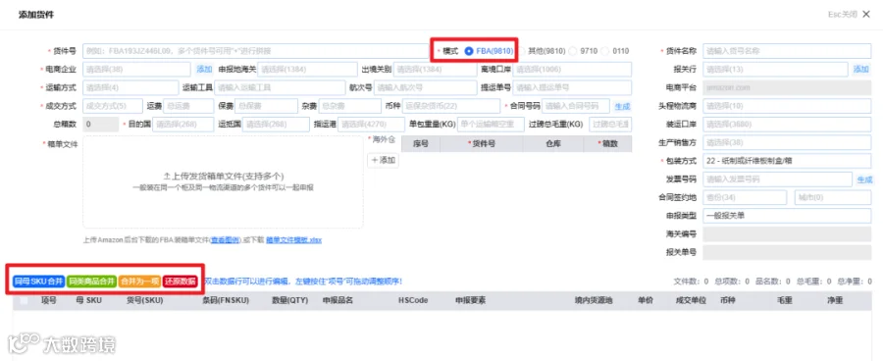Click the 申报品名 column header

click(x=338, y=301)
